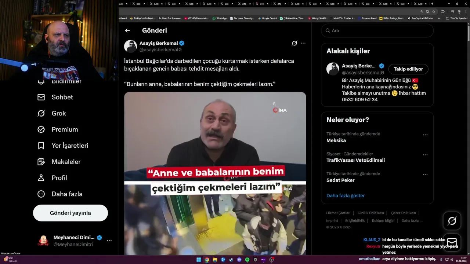This screenshot has width=470, height=264.
Task: Click Meyhaneci Dimitri account avatar
Action: click(43, 241)
